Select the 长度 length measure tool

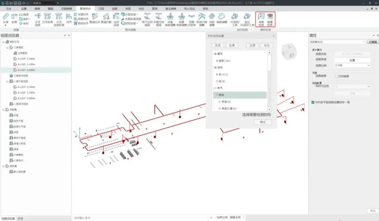6,19
